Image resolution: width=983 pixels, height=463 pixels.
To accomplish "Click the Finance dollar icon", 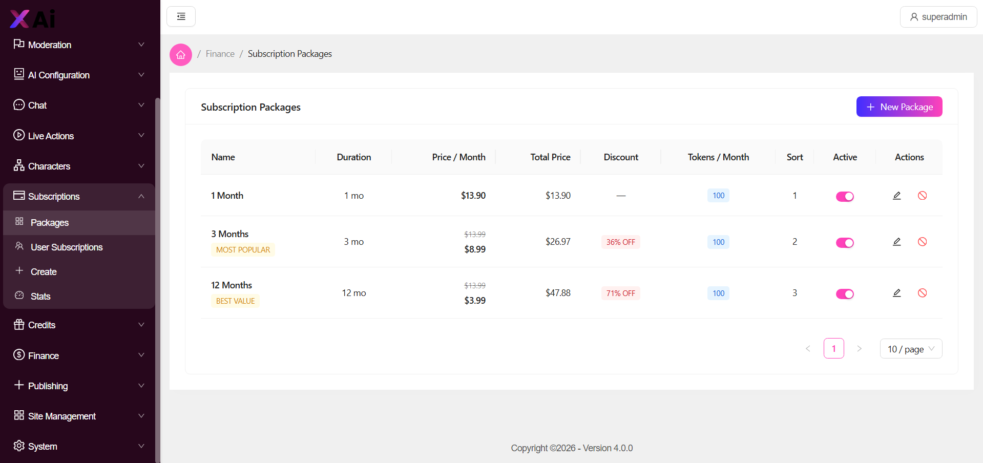I will [x=19, y=355].
